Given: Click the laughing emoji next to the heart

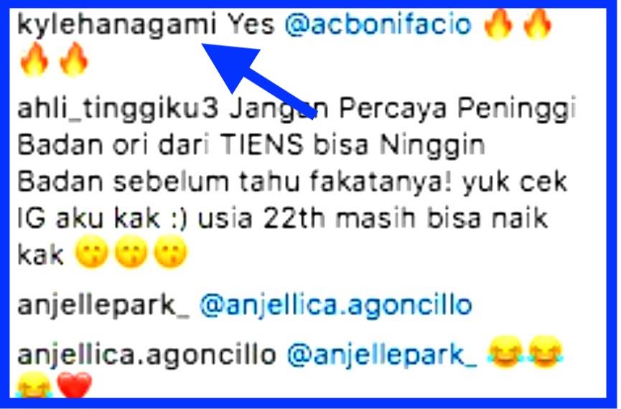Looking at the screenshot, I should pos(34,385).
